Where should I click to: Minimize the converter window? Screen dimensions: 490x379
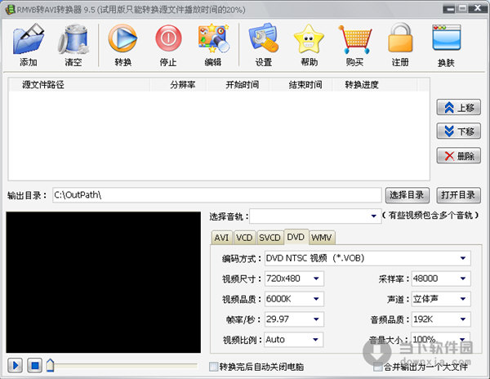[449, 9]
